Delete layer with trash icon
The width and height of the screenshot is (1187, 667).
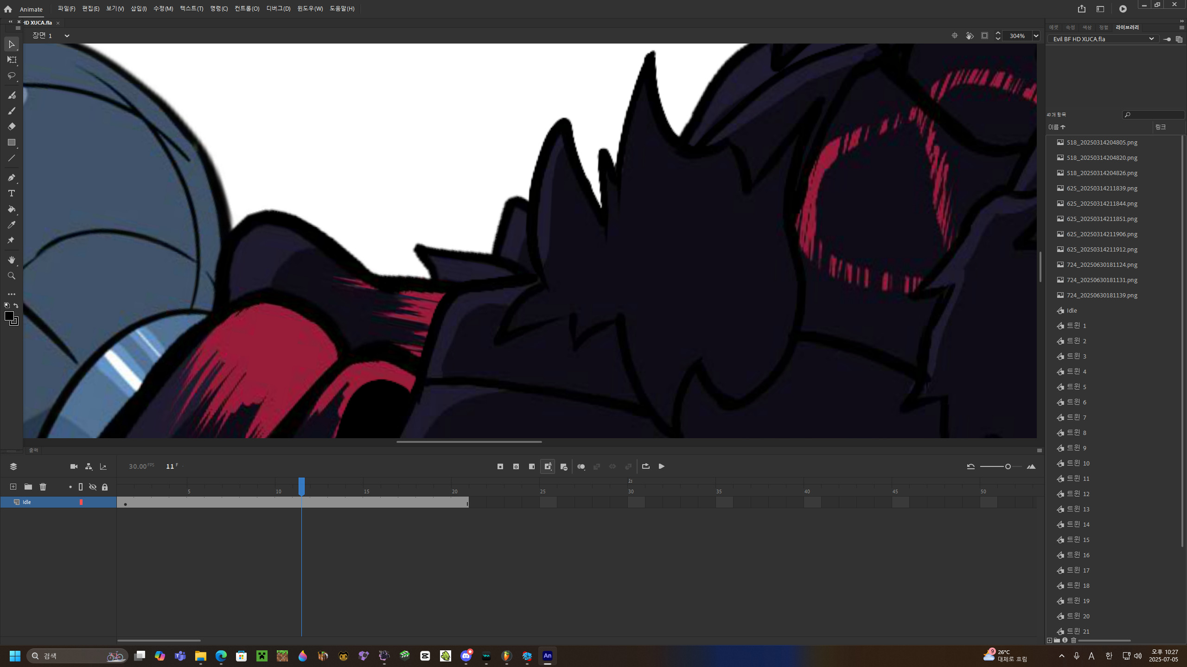point(43,487)
